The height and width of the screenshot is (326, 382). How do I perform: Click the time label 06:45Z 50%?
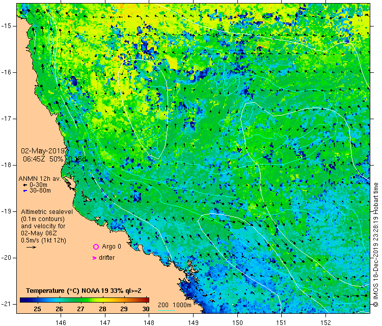[43, 159]
